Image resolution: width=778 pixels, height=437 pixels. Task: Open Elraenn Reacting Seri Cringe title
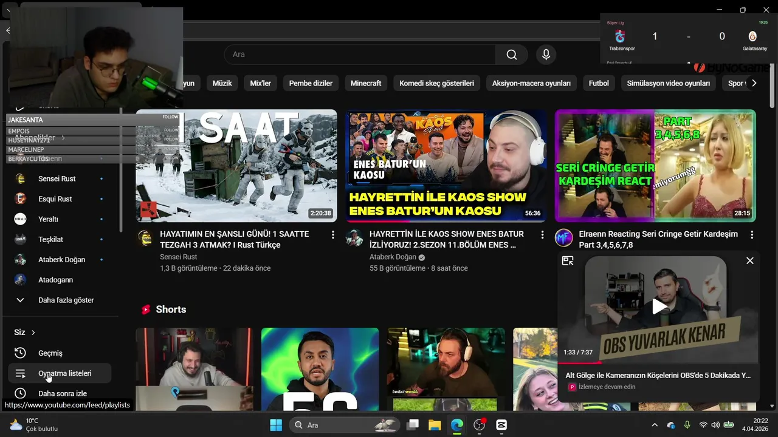pyautogui.click(x=658, y=239)
